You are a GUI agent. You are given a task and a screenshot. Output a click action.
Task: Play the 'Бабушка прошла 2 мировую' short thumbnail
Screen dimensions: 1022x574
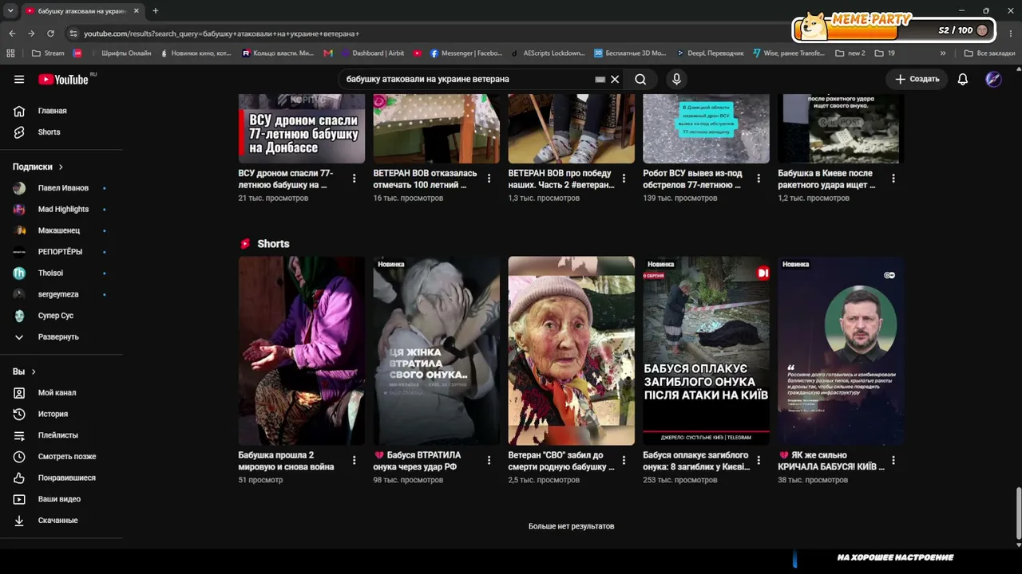click(302, 351)
